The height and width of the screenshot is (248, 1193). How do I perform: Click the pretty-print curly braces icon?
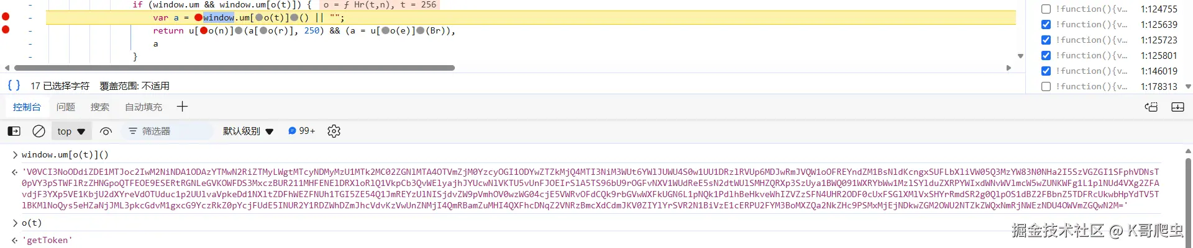[14, 86]
